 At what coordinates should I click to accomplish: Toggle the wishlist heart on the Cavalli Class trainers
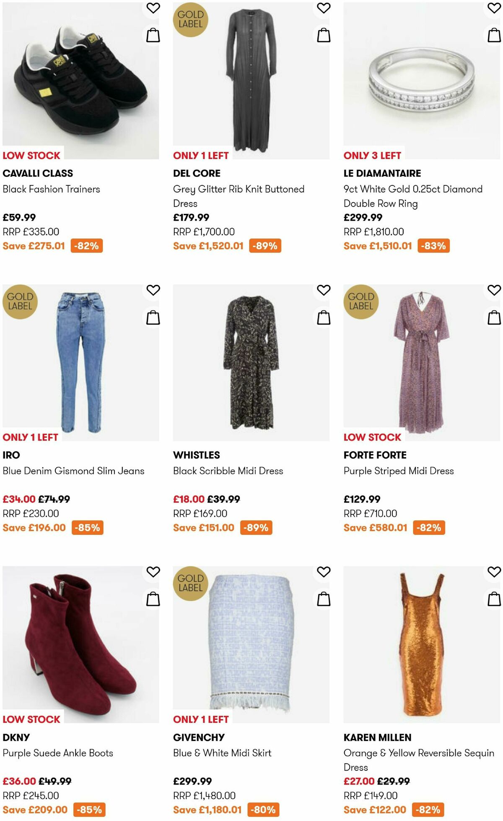pos(153,9)
